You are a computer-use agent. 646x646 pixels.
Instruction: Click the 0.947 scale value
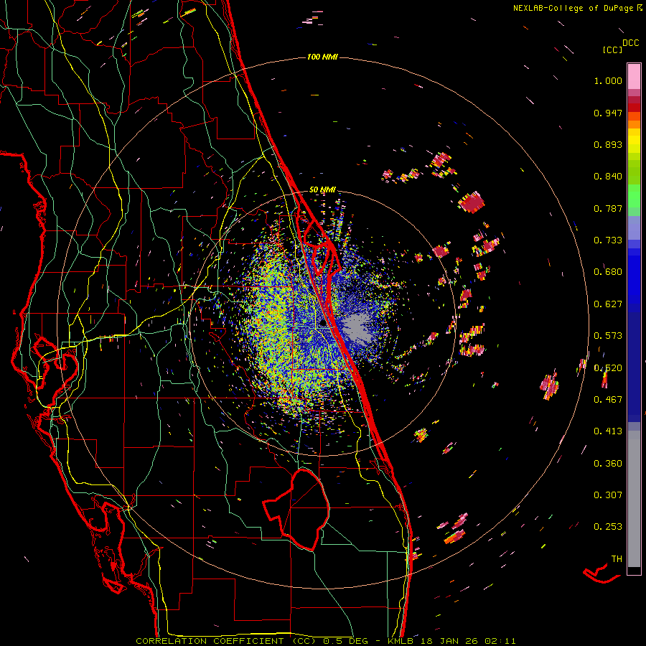[x=608, y=113]
